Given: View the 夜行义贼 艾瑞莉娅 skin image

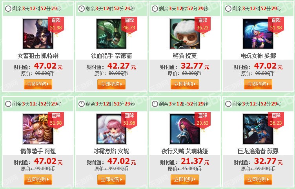Looking at the screenshot, I should (x=185, y=129).
